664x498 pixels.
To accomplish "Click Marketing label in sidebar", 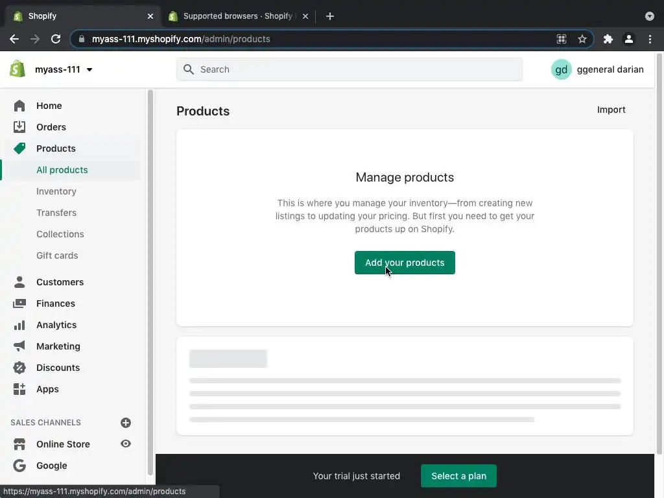I will coord(58,346).
